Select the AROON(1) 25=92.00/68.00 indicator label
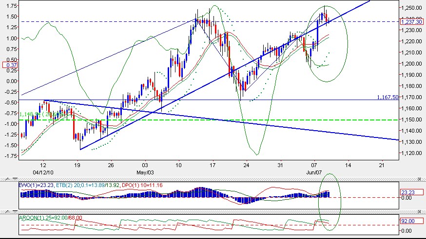426x239 pixels. (x=51, y=218)
